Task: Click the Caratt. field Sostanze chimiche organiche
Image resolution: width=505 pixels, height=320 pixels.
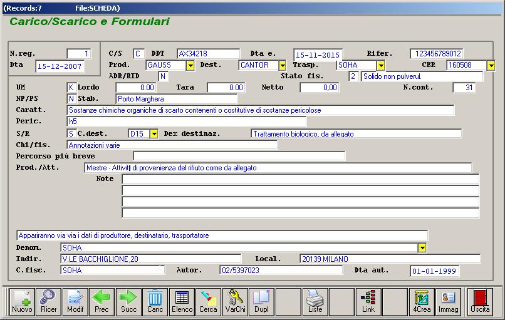Action: 261,110
